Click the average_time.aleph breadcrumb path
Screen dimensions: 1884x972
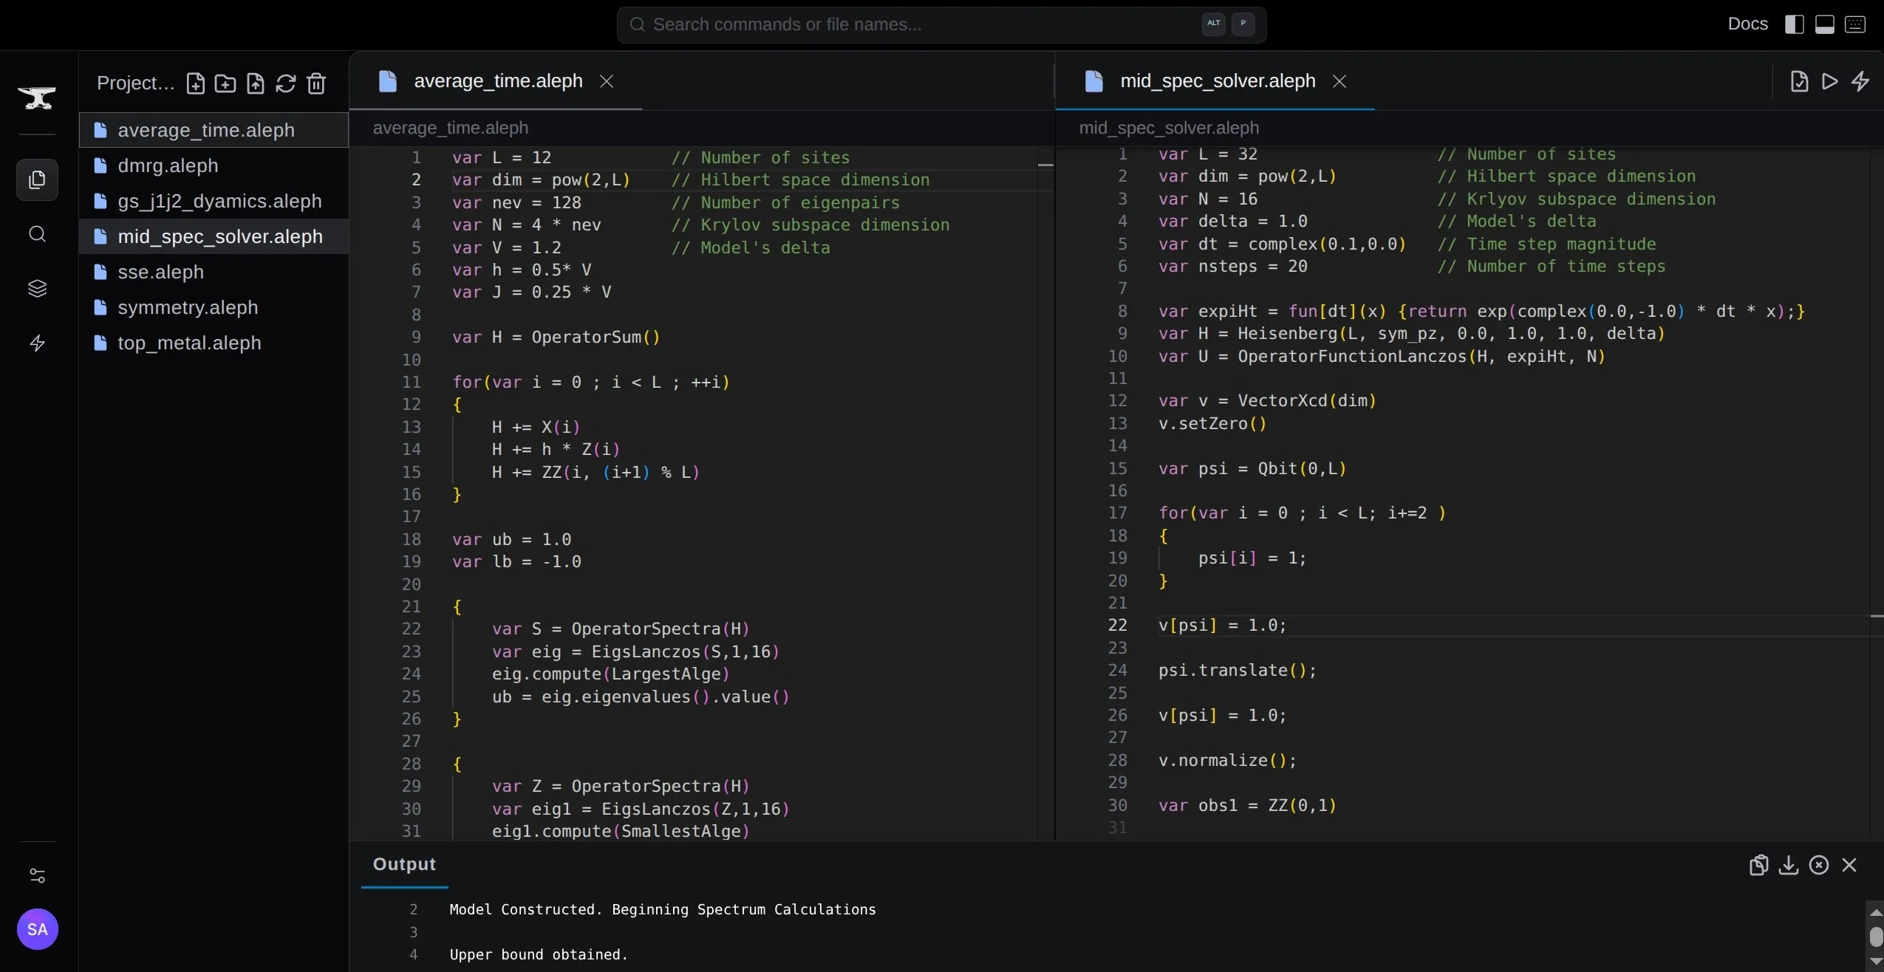pos(451,129)
